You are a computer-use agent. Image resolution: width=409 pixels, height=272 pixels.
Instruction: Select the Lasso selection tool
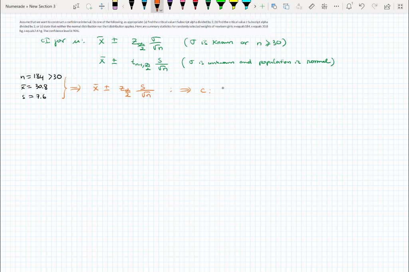click(x=89, y=6)
